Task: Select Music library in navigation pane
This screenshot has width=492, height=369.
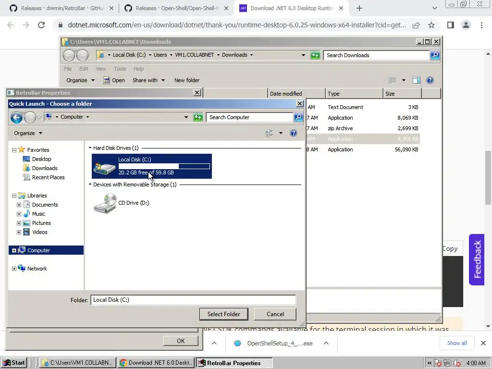Action: pos(38,214)
